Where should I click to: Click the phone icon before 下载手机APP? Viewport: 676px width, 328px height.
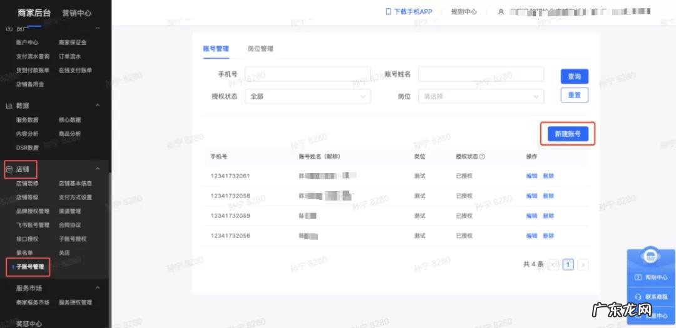(388, 12)
